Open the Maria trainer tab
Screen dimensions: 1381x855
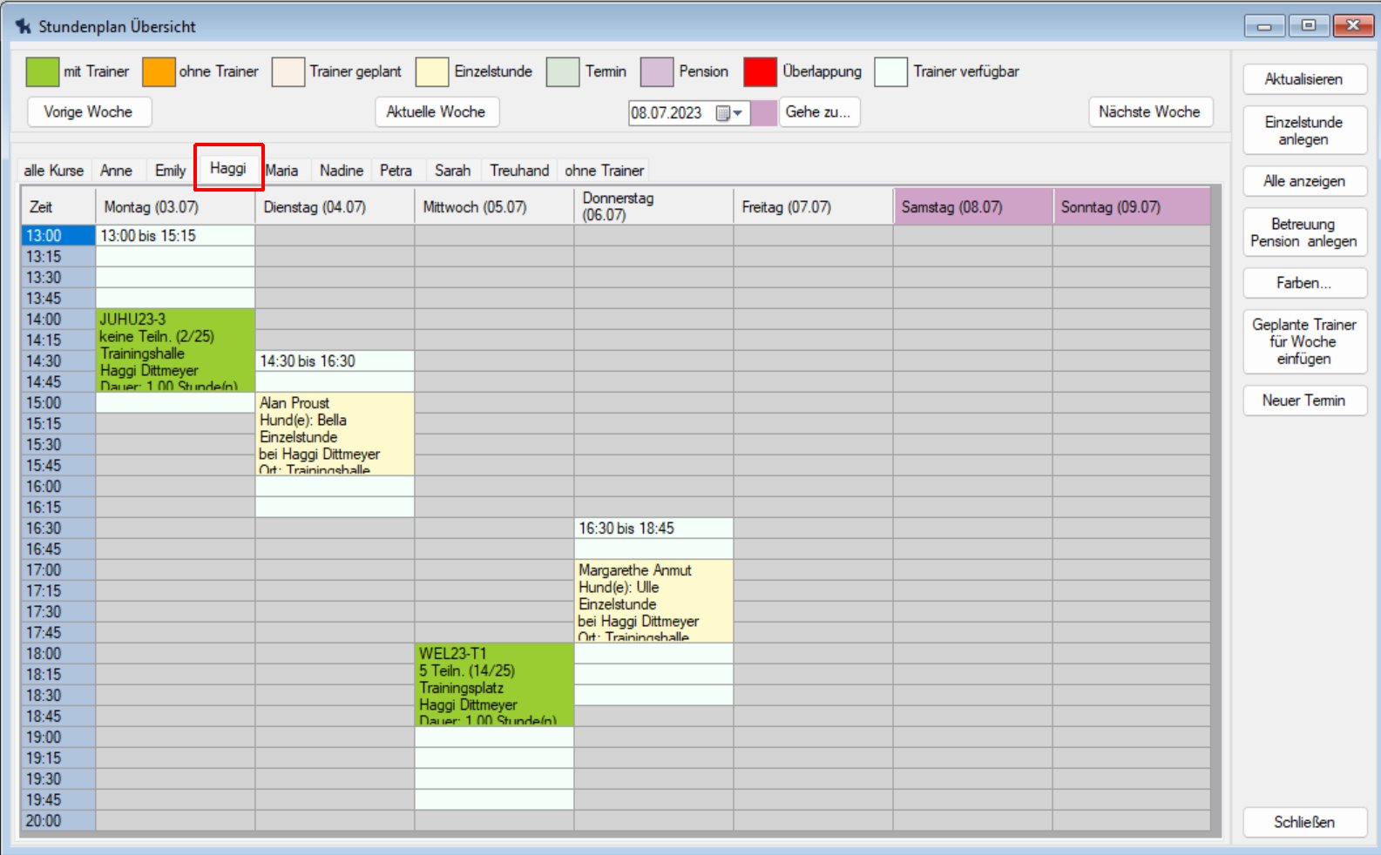[282, 171]
